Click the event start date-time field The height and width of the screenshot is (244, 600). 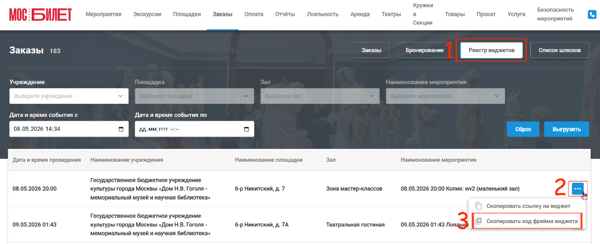click(x=69, y=129)
